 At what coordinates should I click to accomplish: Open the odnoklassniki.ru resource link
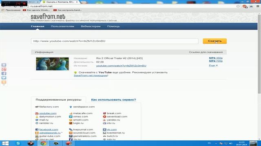pos(50,133)
